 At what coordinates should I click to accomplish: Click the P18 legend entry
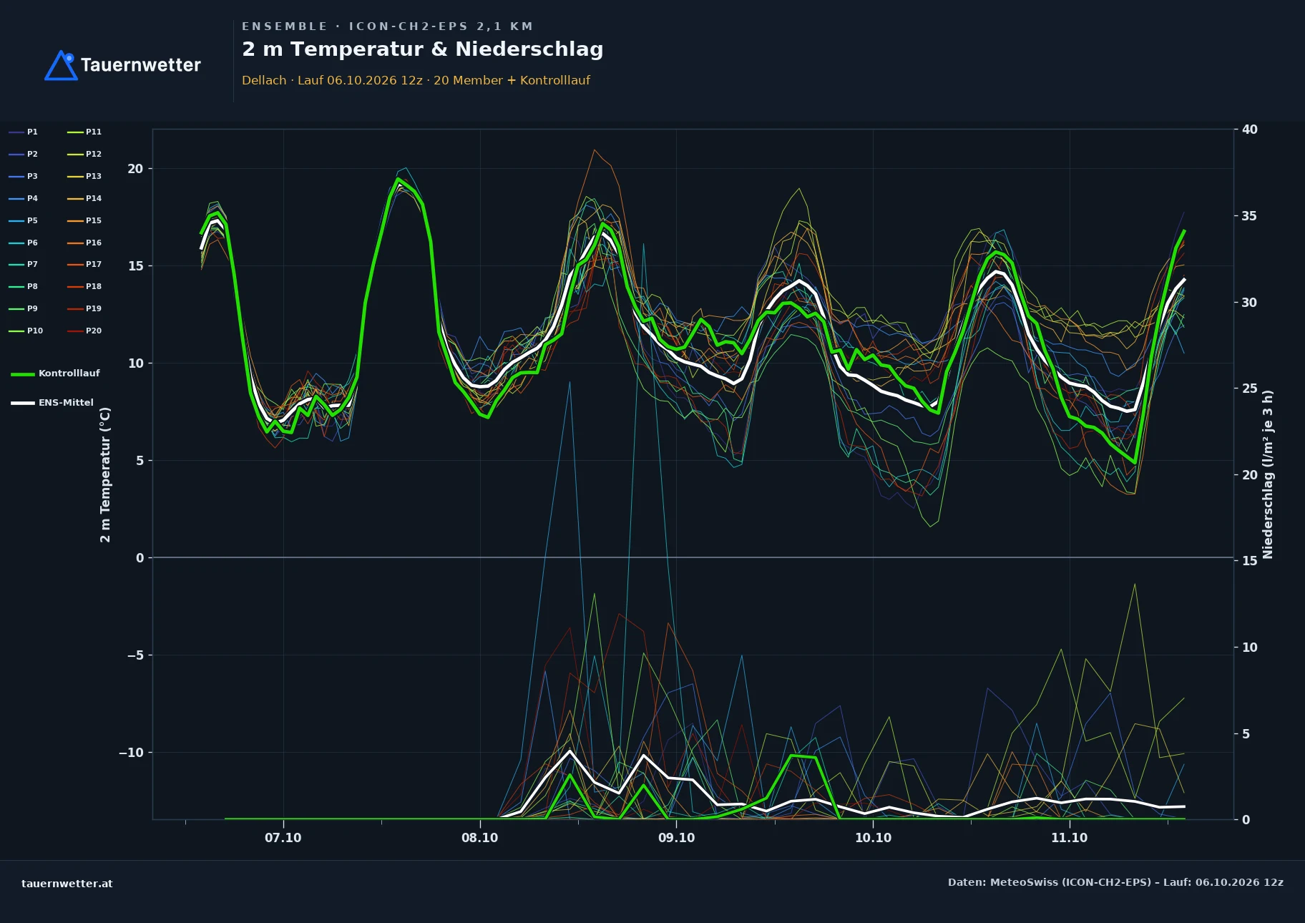click(84, 287)
